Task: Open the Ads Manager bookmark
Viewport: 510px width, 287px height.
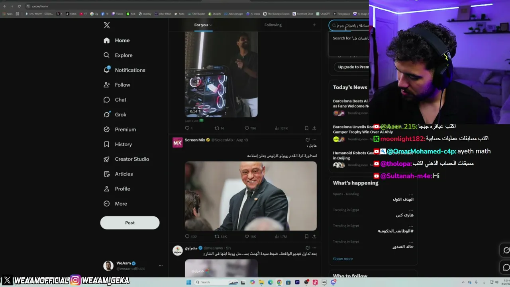Action: [233, 14]
